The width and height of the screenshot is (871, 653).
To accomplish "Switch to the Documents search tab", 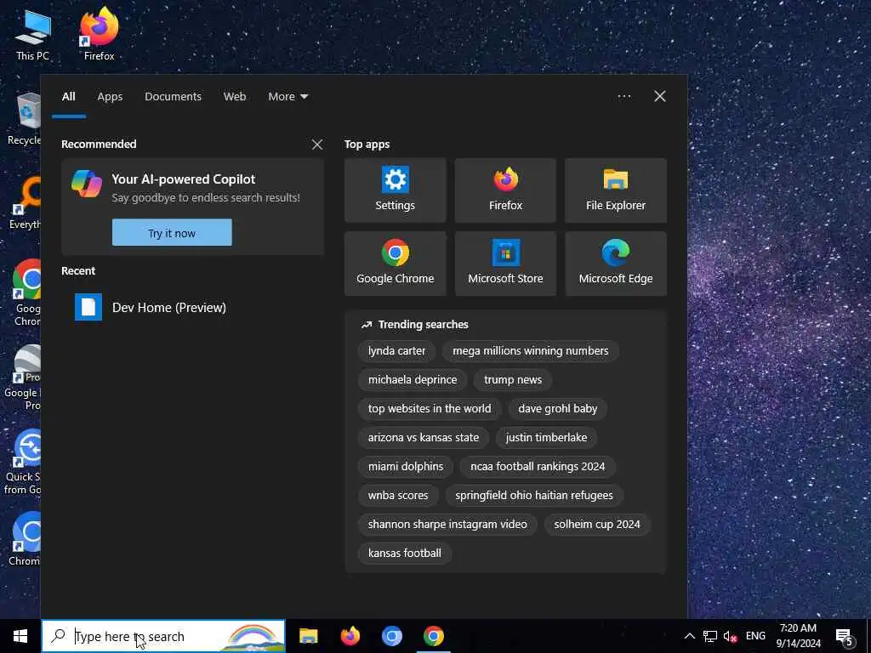I will 173,97.
